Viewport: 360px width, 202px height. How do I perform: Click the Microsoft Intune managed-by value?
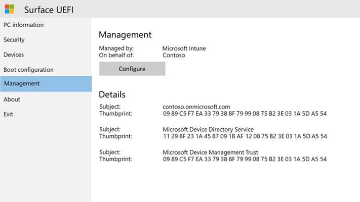pos(184,48)
